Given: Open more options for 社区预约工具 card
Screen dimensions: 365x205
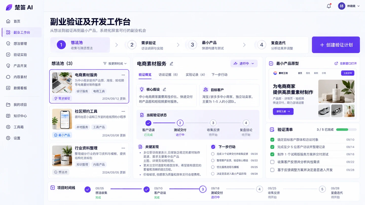Looking at the screenshot, I should coord(123,111).
